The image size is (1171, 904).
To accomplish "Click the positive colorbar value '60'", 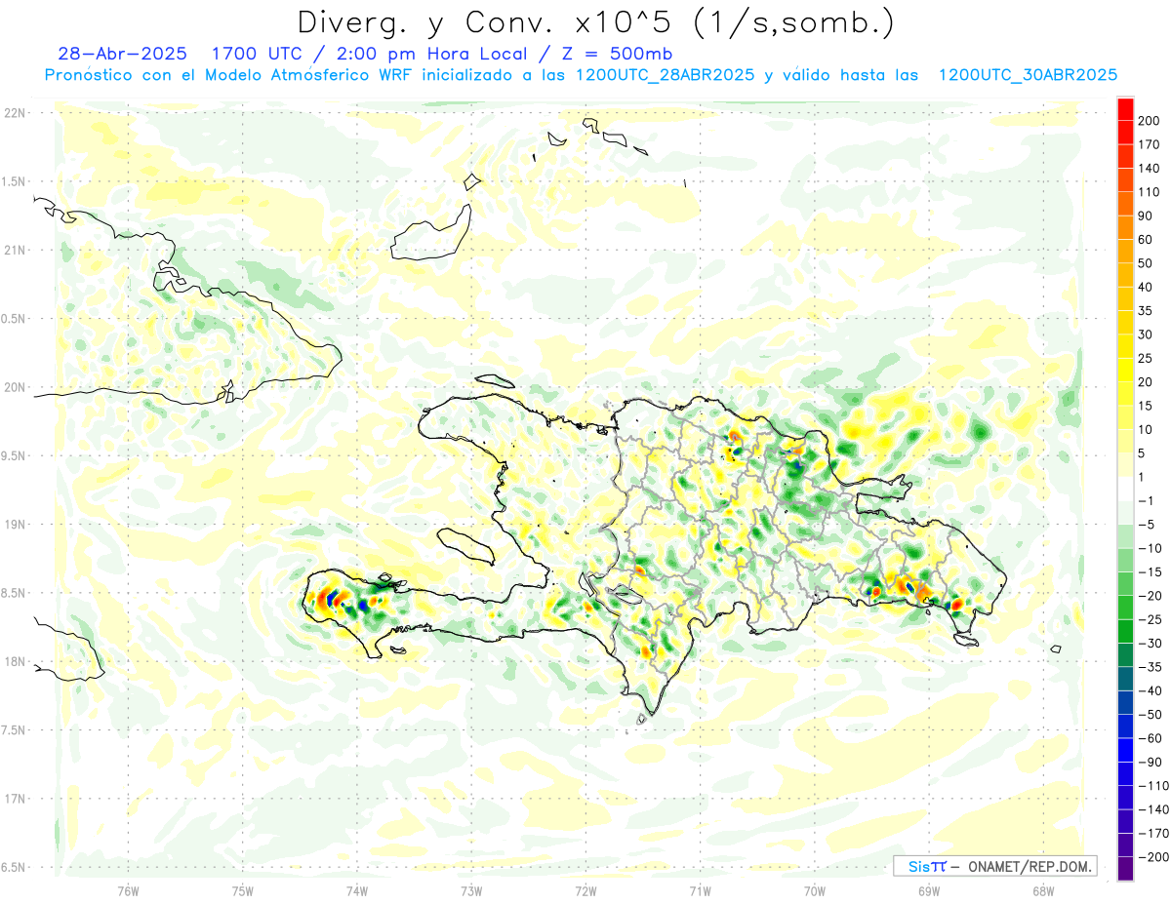I will [x=1146, y=240].
